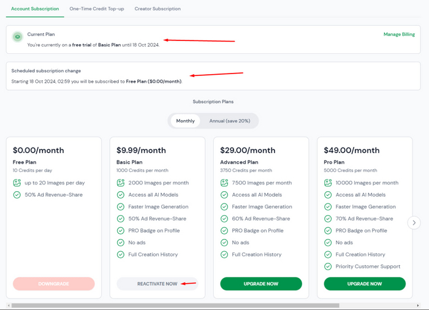Switch to One-Time Credit Top-up tab
This screenshot has width=429, height=310.
pyautogui.click(x=97, y=9)
